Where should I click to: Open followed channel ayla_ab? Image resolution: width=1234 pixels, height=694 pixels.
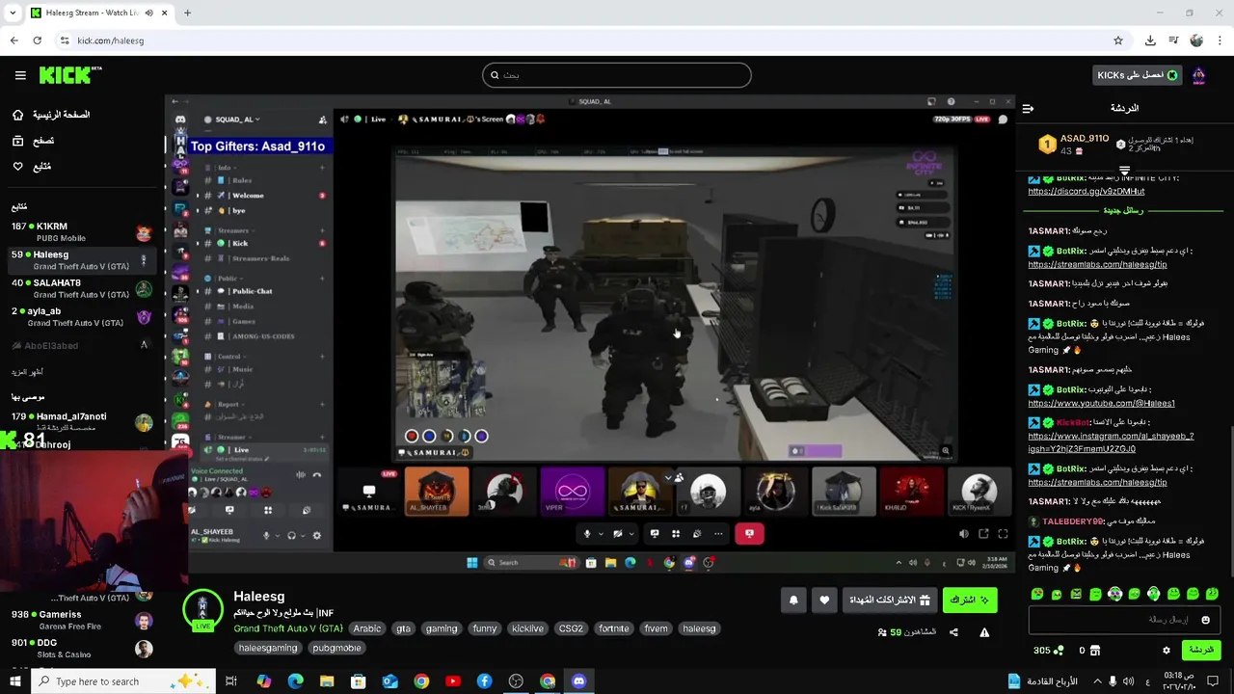click(x=82, y=316)
